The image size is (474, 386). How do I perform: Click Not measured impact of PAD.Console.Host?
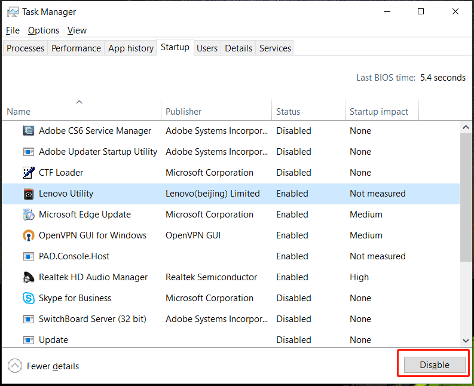tap(378, 256)
